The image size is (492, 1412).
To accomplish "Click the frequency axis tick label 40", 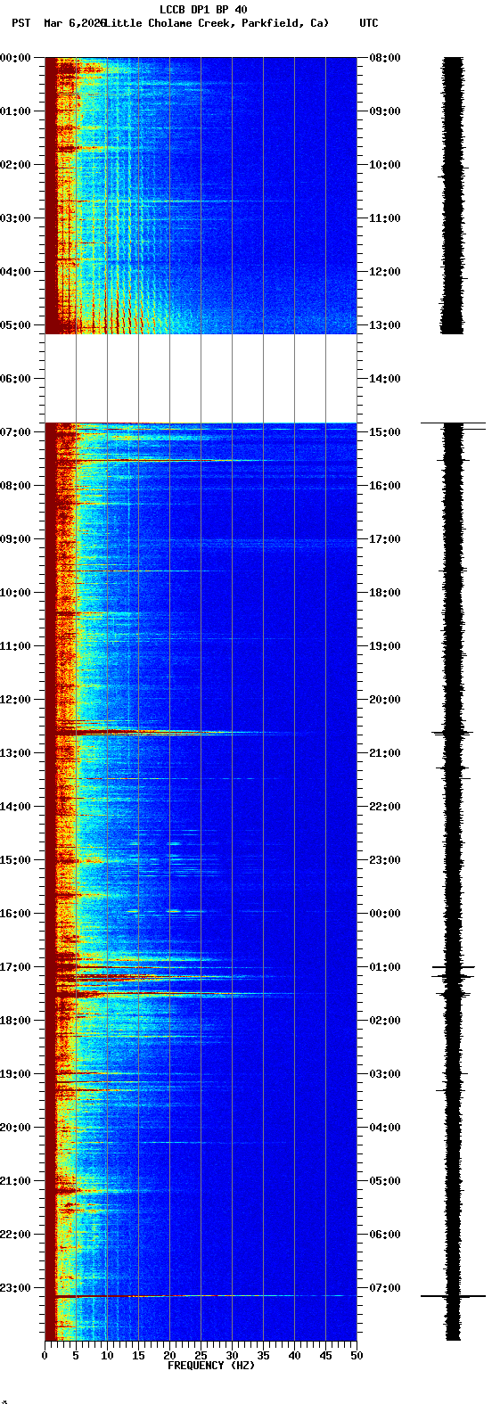I will [294, 1356].
